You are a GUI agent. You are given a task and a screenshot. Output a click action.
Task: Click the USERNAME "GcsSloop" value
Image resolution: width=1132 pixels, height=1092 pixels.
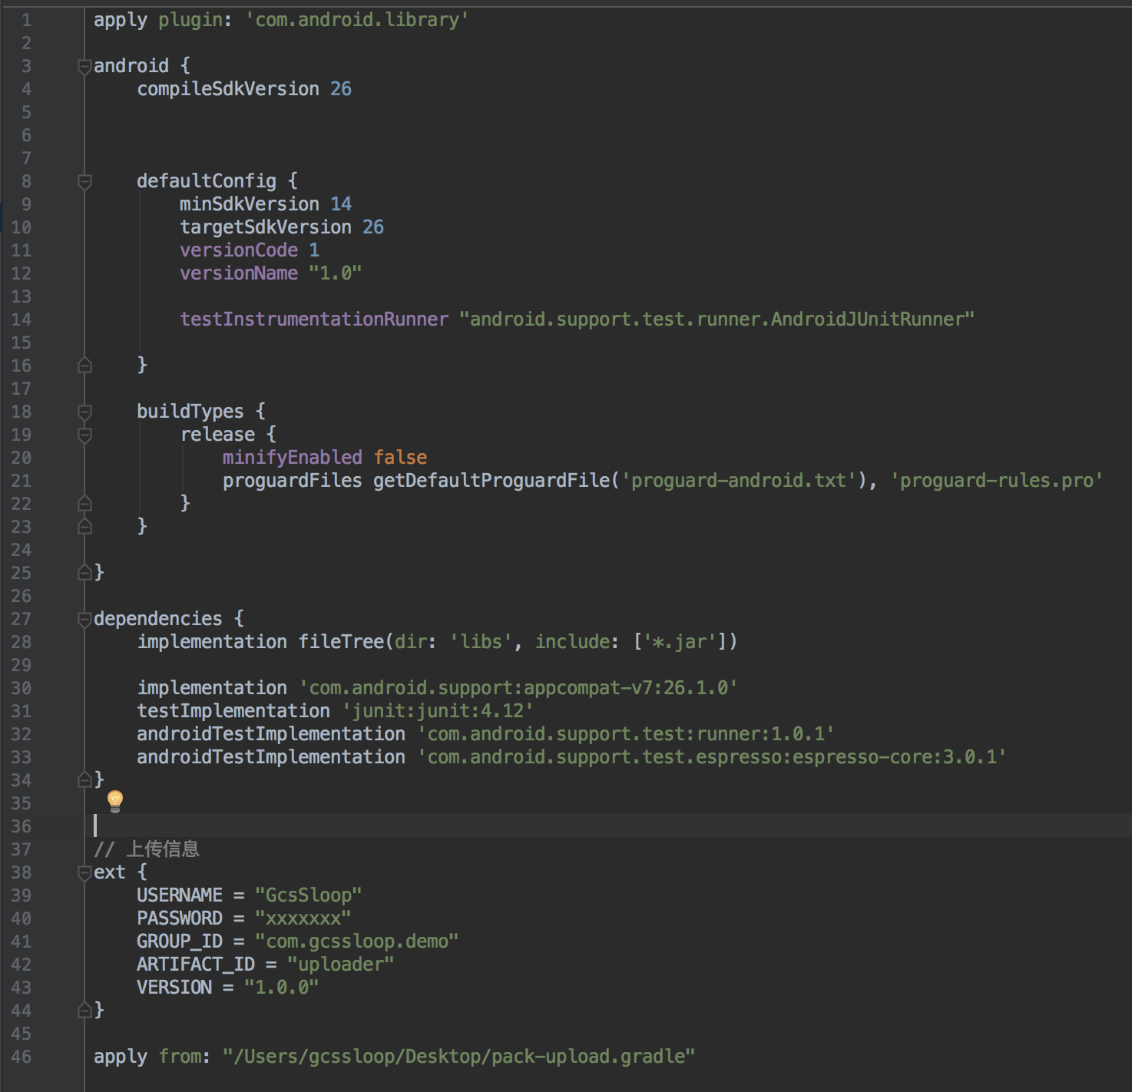click(308, 895)
